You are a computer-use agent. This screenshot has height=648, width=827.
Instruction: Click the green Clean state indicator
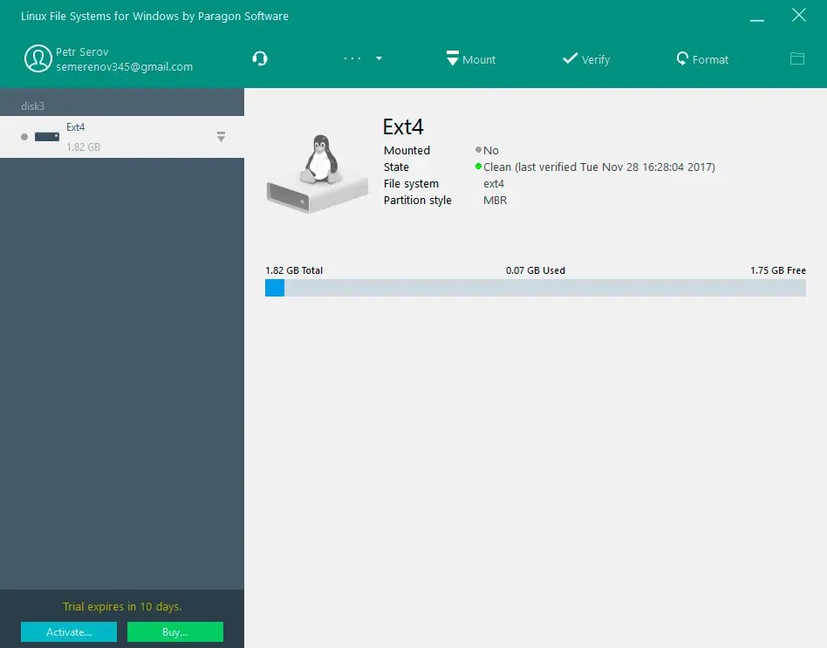[x=480, y=167]
